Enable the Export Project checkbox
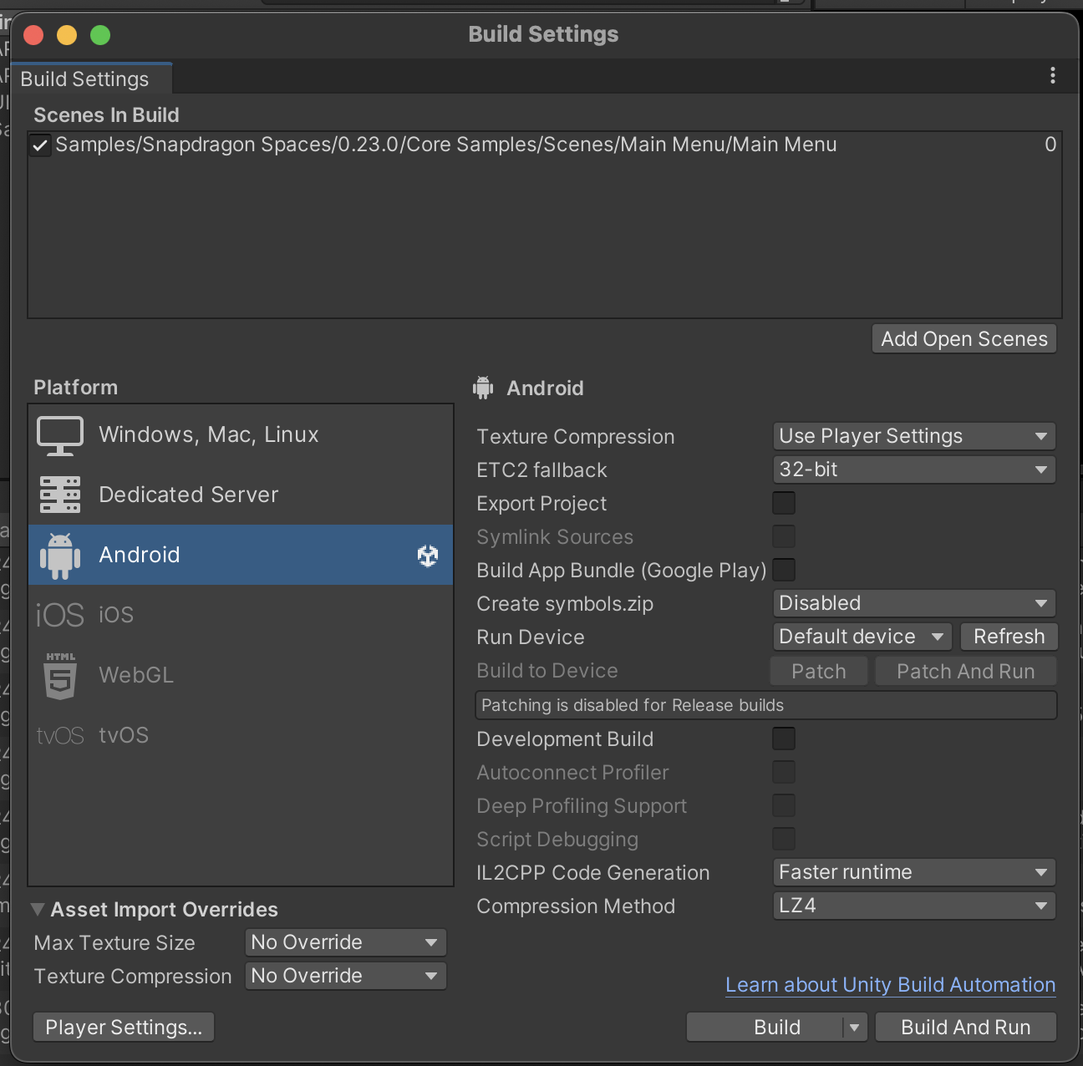Viewport: 1083px width, 1066px height. [x=784, y=503]
